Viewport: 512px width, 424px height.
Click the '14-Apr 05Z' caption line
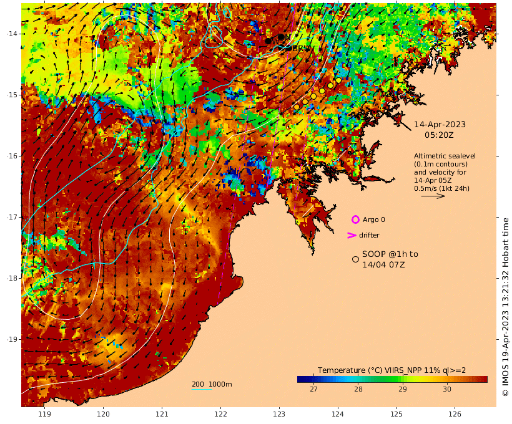(433, 180)
